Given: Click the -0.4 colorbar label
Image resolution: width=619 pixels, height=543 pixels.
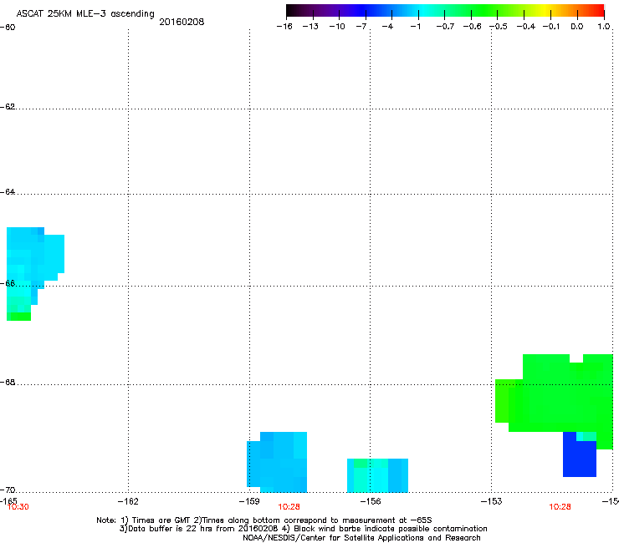Looking at the screenshot, I should (526, 27).
